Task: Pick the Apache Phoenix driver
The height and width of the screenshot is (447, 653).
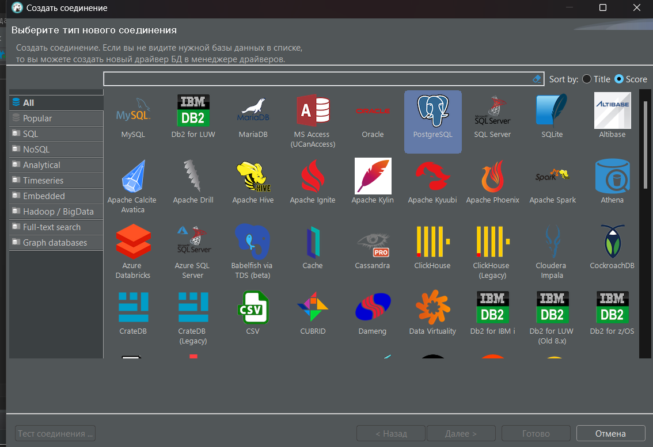Action: point(493,182)
